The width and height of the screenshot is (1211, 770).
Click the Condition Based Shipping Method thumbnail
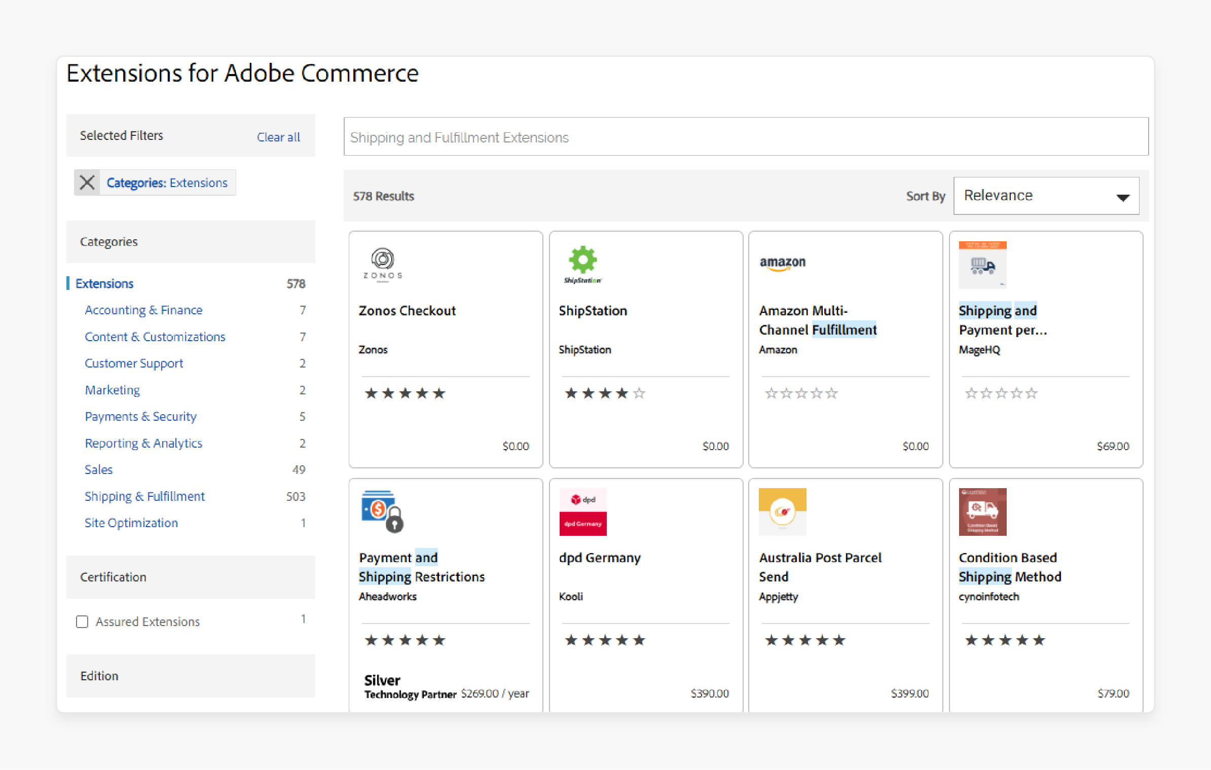[x=982, y=511]
